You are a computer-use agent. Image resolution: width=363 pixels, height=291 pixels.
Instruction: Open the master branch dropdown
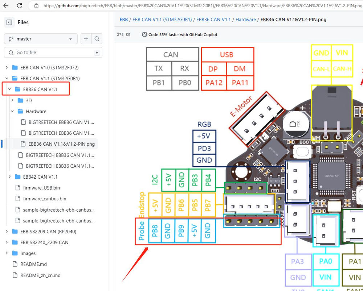click(x=41, y=39)
